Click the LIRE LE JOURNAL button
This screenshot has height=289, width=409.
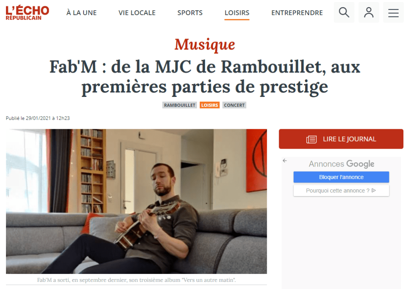pos(341,139)
